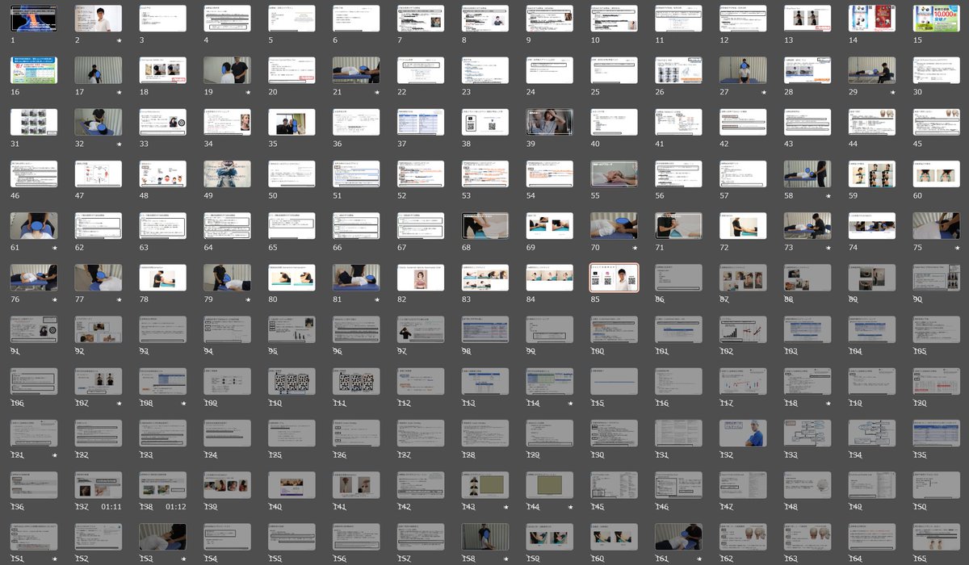
Task: Select slide 55 thumbnail
Action: pos(614,174)
